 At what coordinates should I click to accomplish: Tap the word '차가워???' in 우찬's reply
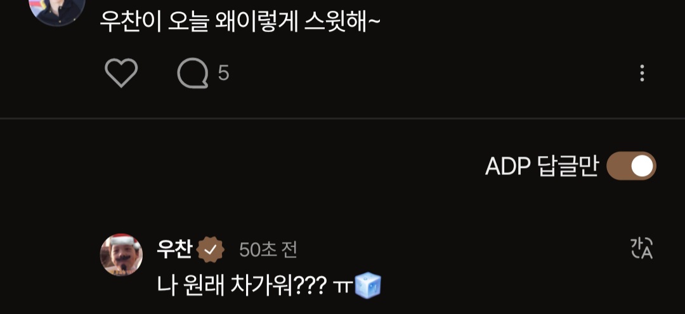click(278, 285)
